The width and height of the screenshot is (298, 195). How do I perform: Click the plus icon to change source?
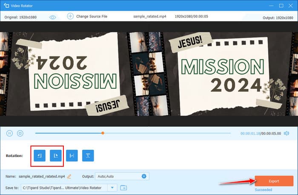[70, 16]
